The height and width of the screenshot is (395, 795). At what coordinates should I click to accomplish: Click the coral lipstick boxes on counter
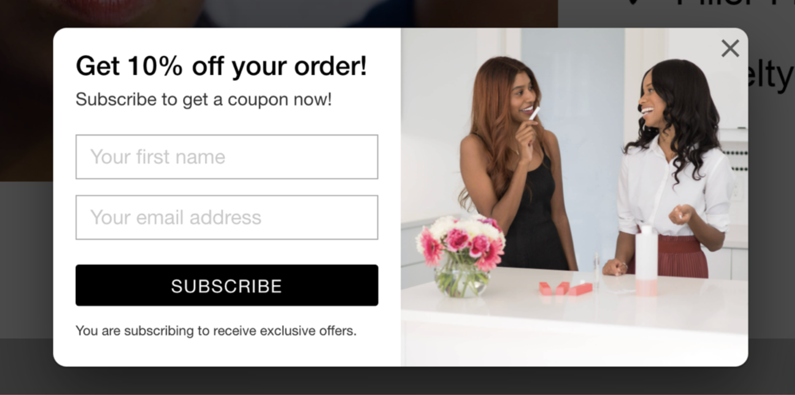[566, 289]
